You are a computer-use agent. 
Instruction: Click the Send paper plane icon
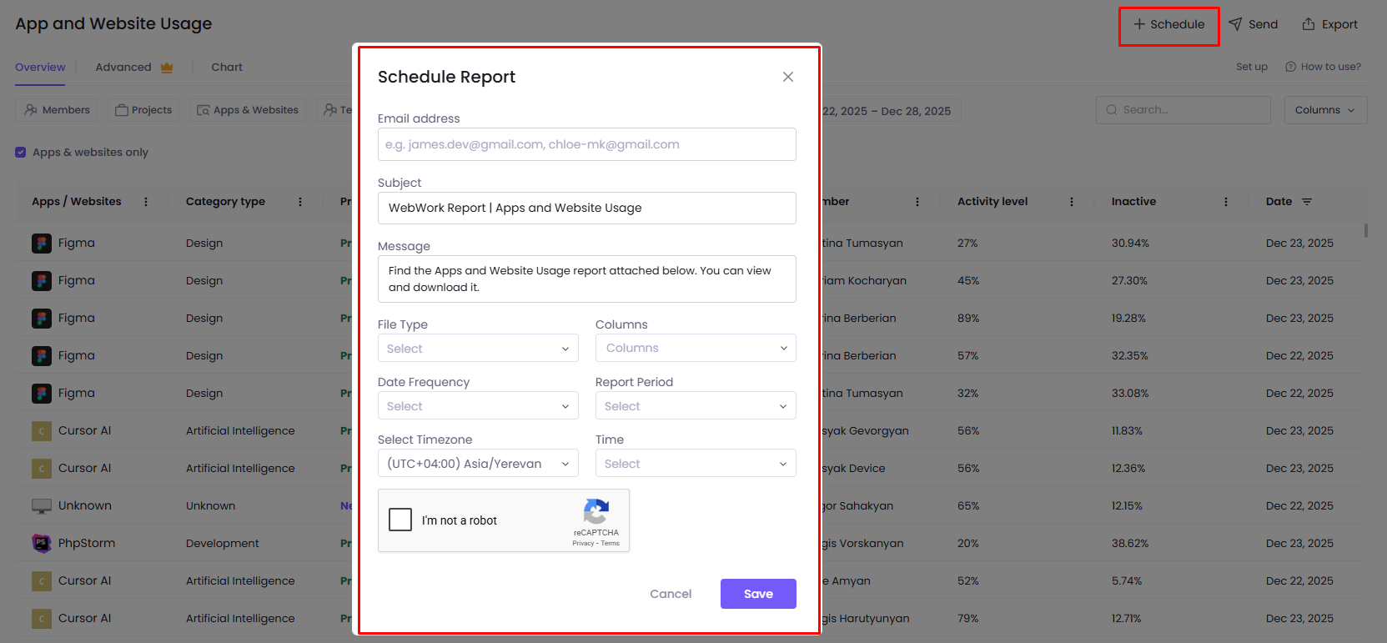coord(1236,24)
